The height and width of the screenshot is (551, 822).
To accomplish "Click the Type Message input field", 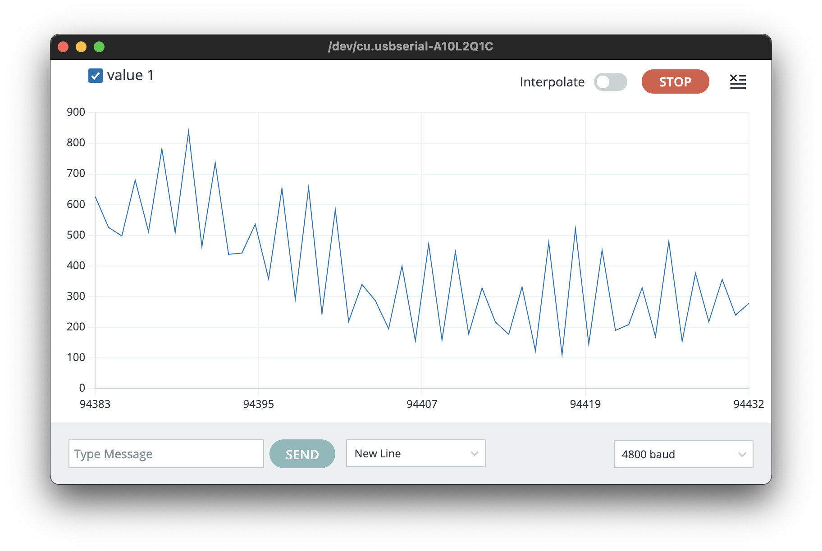I will tap(166, 454).
